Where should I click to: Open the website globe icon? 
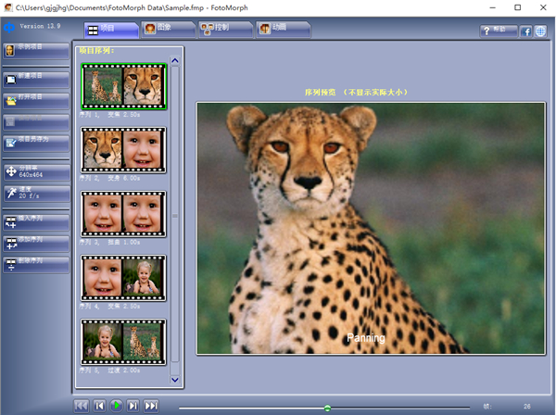pyautogui.click(x=540, y=31)
